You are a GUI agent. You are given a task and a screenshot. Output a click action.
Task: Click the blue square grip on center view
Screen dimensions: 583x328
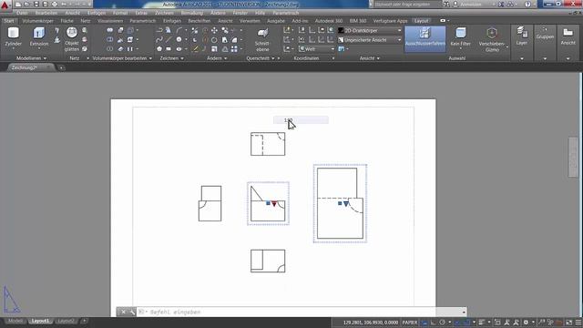268,203
